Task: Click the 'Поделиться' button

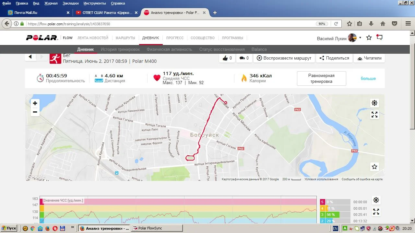Action: pyautogui.click(x=334, y=58)
